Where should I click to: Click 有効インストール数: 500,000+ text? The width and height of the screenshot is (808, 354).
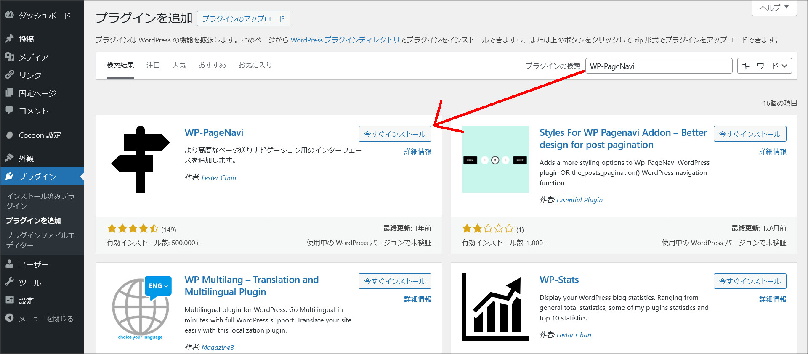153,243
